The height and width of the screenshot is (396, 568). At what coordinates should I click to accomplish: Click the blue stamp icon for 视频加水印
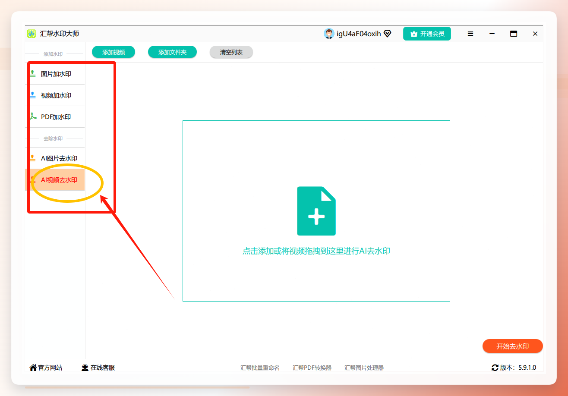pyautogui.click(x=32, y=95)
